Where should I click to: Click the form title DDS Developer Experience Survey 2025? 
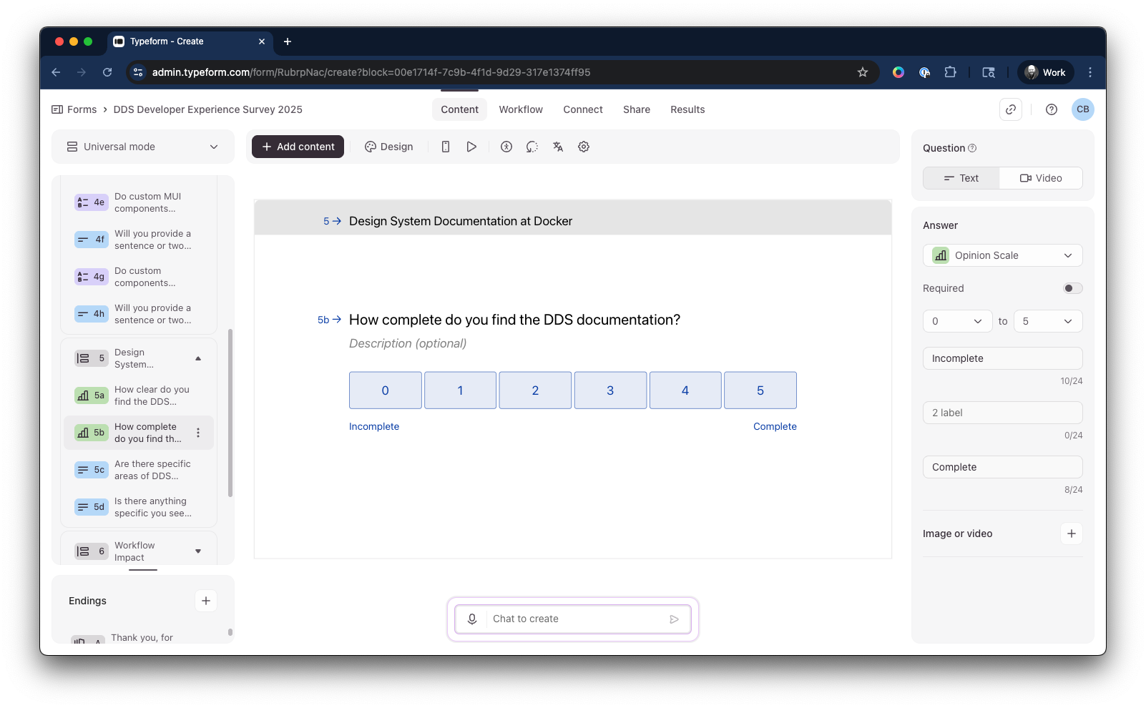pos(208,109)
